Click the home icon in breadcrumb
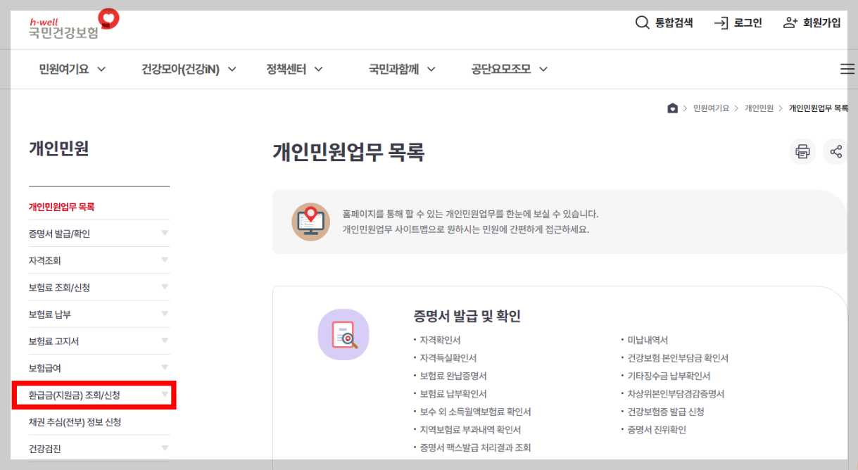Screen dimensions: 858x470 pyautogui.click(x=672, y=108)
